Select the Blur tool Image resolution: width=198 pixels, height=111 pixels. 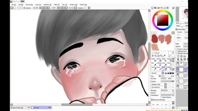pyautogui.click(x=154, y=64)
